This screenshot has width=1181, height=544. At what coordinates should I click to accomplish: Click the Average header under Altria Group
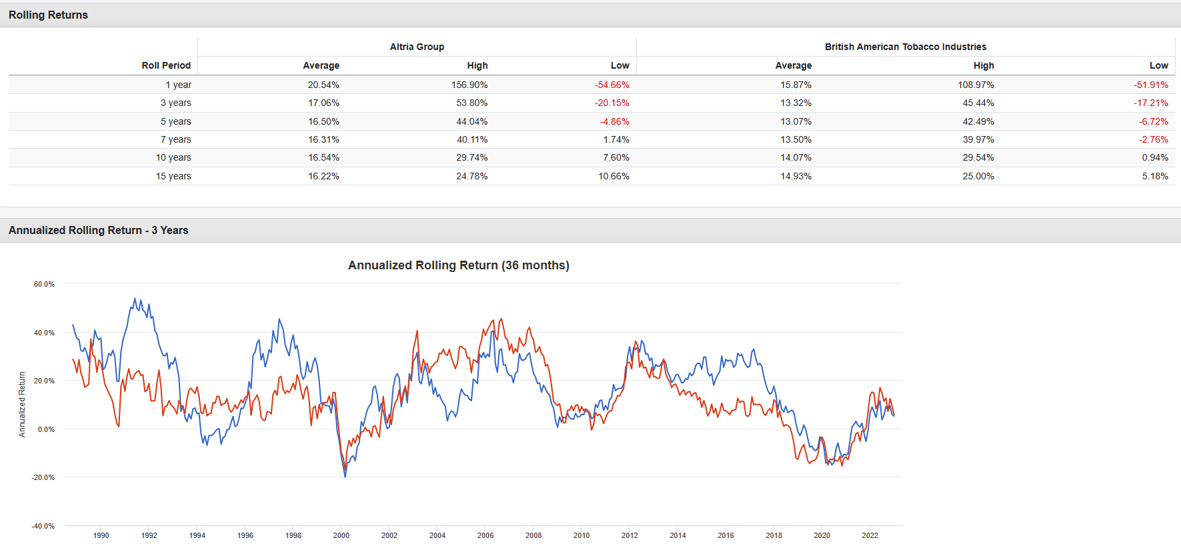[x=321, y=65]
